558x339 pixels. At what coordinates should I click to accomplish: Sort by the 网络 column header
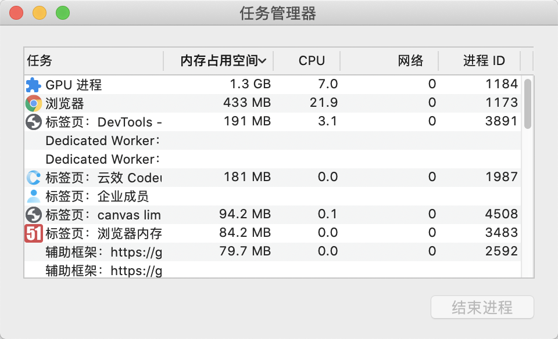pyautogui.click(x=389, y=61)
